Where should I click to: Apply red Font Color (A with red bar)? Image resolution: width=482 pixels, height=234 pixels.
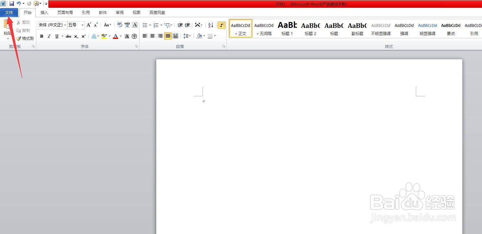pyautogui.click(x=115, y=36)
